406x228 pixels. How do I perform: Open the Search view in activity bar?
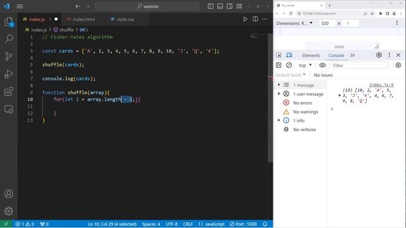(8, 39)
